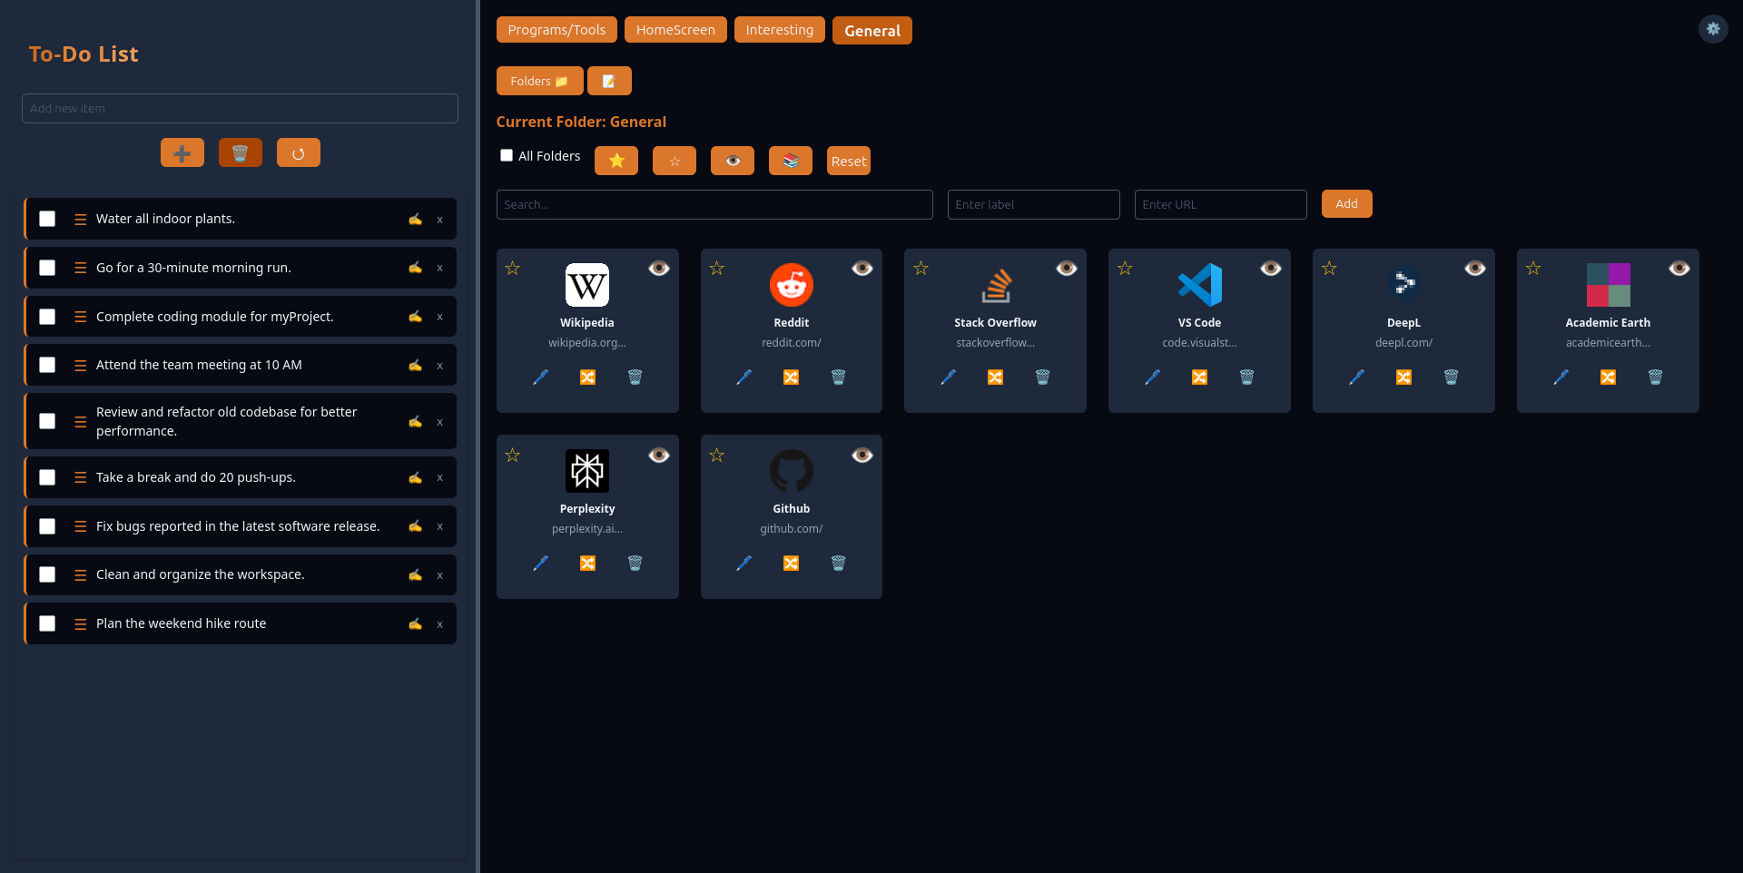Click the Add bookmark button
This screenshot has height=873, width=1743.
[x=1345, y=204]
